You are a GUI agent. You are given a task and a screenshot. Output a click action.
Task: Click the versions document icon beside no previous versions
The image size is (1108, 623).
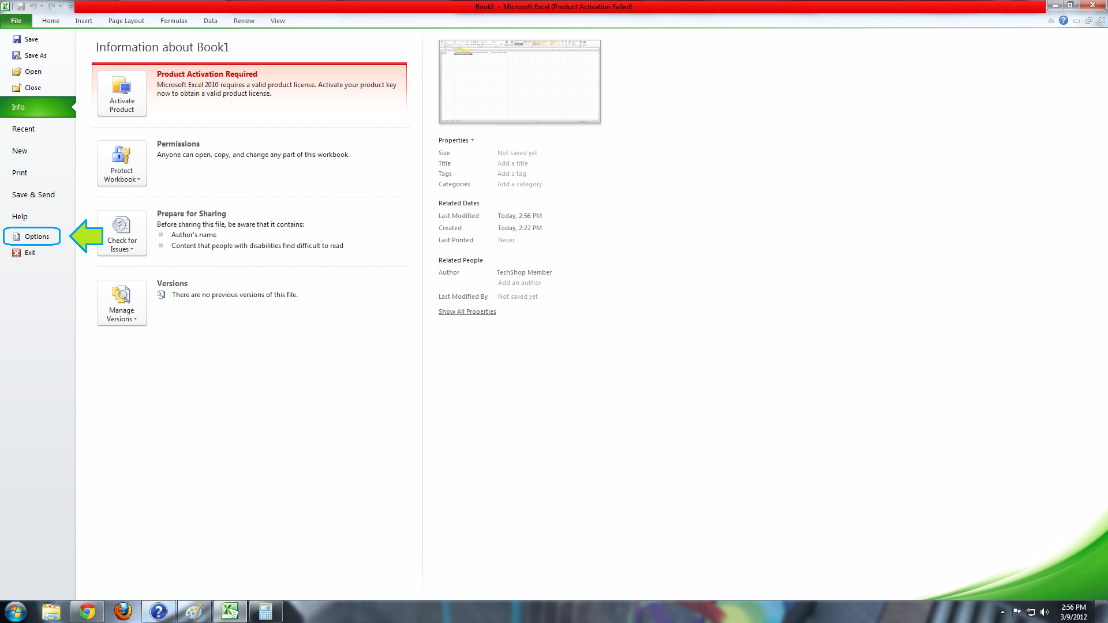click(x=162, y=295)
